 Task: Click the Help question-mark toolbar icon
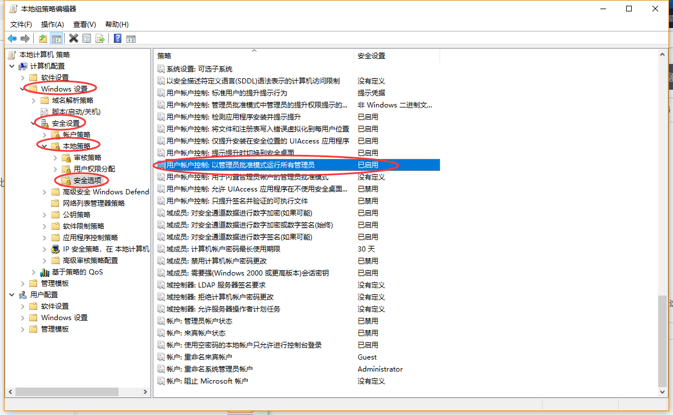(x=117, y=38)
